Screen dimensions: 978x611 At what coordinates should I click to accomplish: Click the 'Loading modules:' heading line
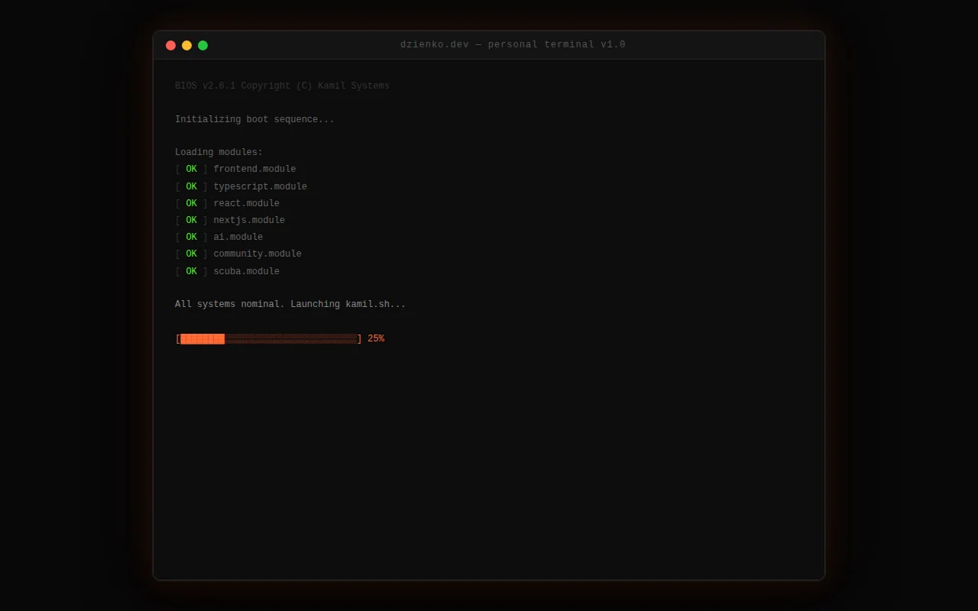(219, 152)
